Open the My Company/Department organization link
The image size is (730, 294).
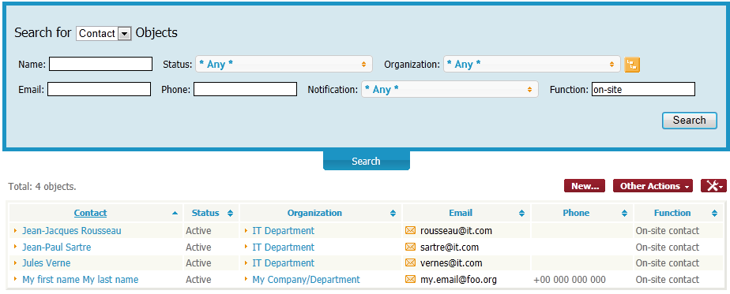click(306, 280)
